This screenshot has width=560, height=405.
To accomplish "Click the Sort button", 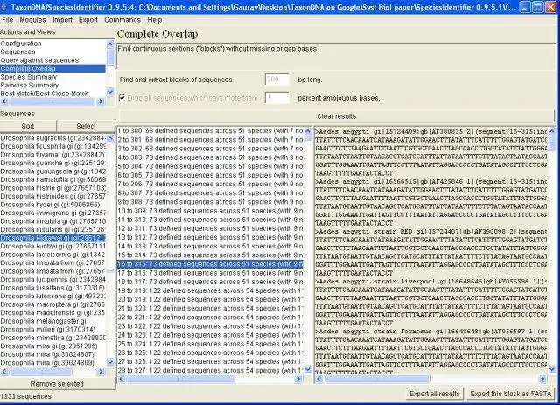I will [x=28, y=126].
